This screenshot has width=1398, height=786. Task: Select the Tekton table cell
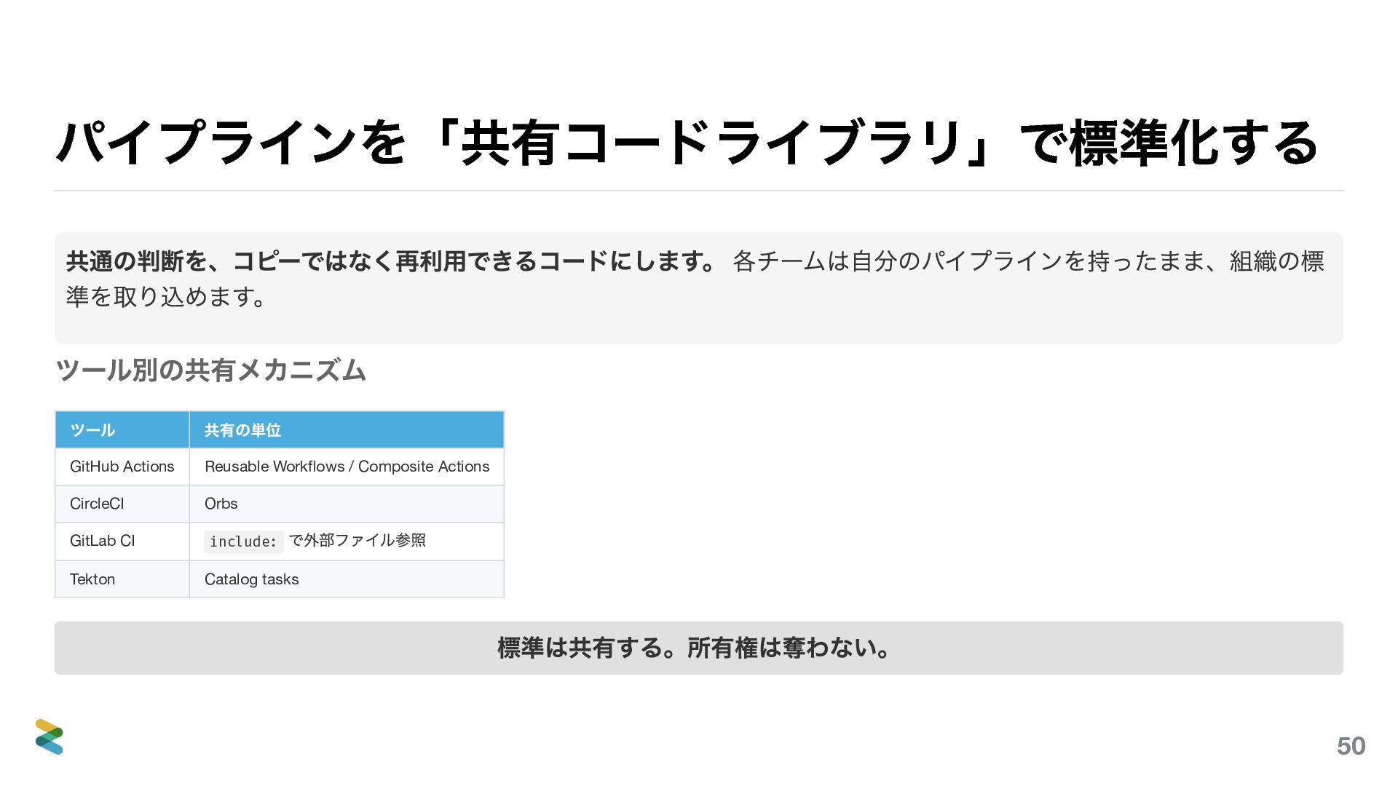(x=122, y=579)
